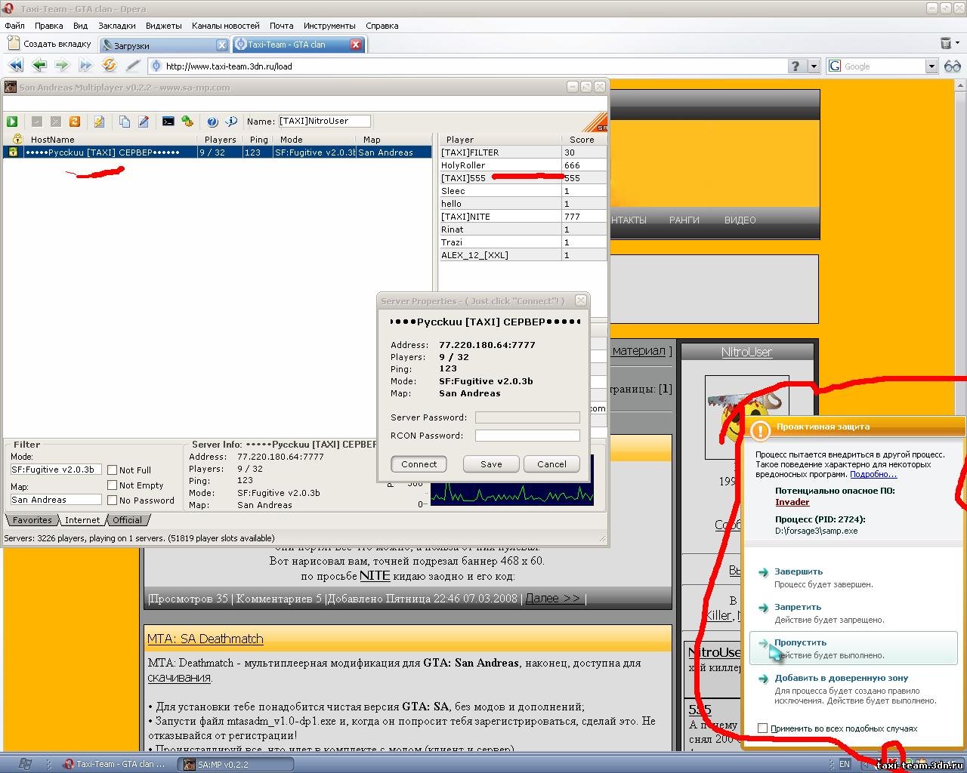
Task: Open the Справка menu
Action: (382, 26)
